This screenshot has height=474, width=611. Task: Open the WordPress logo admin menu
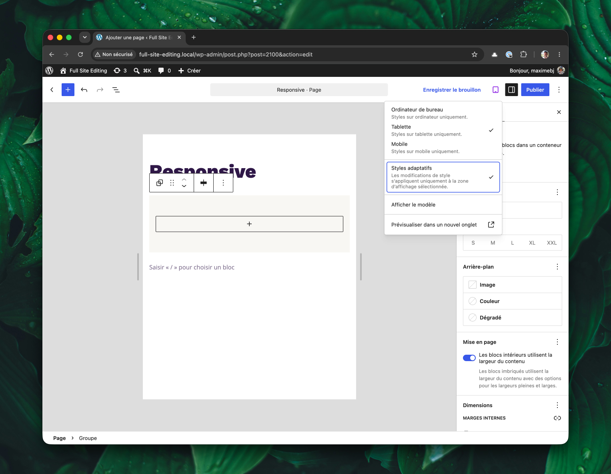[x=50, y=70]
